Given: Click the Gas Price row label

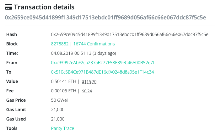Looking at the screenshot, I should point(16,100).
